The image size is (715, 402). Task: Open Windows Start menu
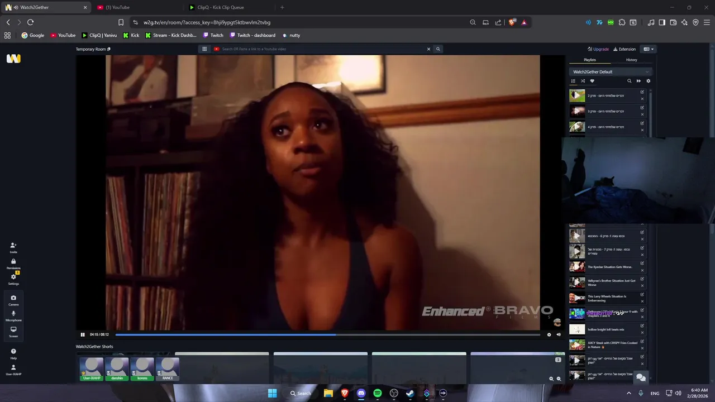click(x=272, y=393)
